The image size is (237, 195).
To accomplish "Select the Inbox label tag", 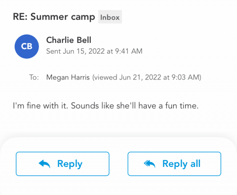I will [110, 17].
